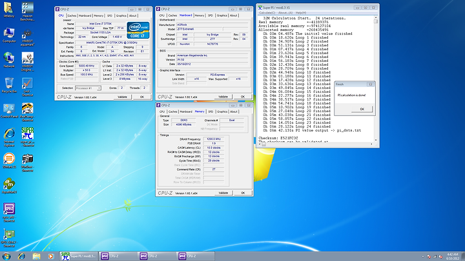Click OK in the Mainboard CPU-Z window
The height and width of the screenshot is (261, 465).
pos(243,97)
